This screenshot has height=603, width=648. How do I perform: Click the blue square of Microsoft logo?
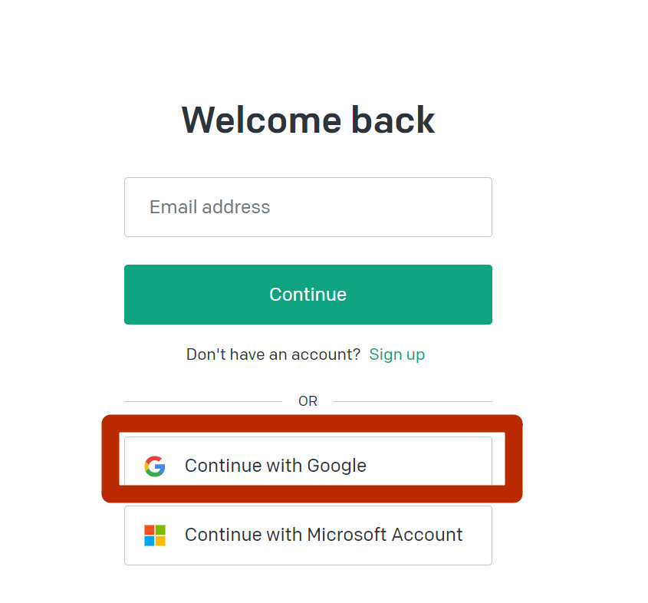(x=150, y=541)
